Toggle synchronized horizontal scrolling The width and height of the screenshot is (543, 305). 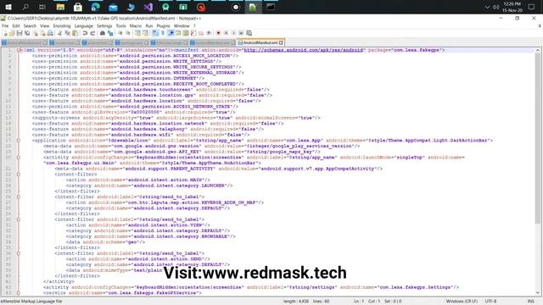point(145,33)
